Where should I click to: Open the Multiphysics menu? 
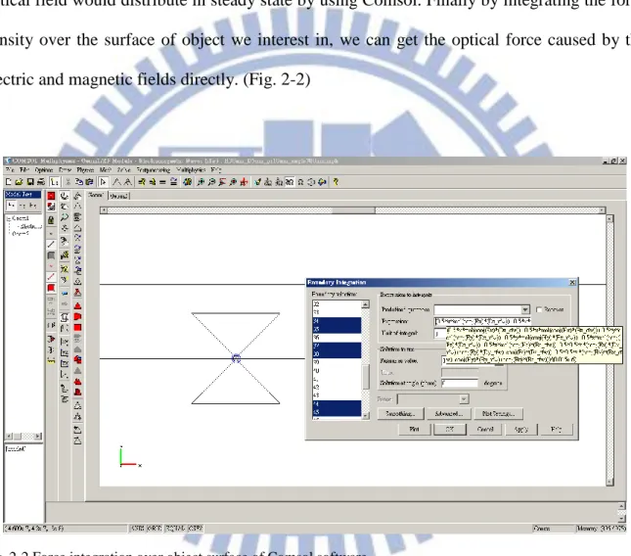click(x=191, y=170)
